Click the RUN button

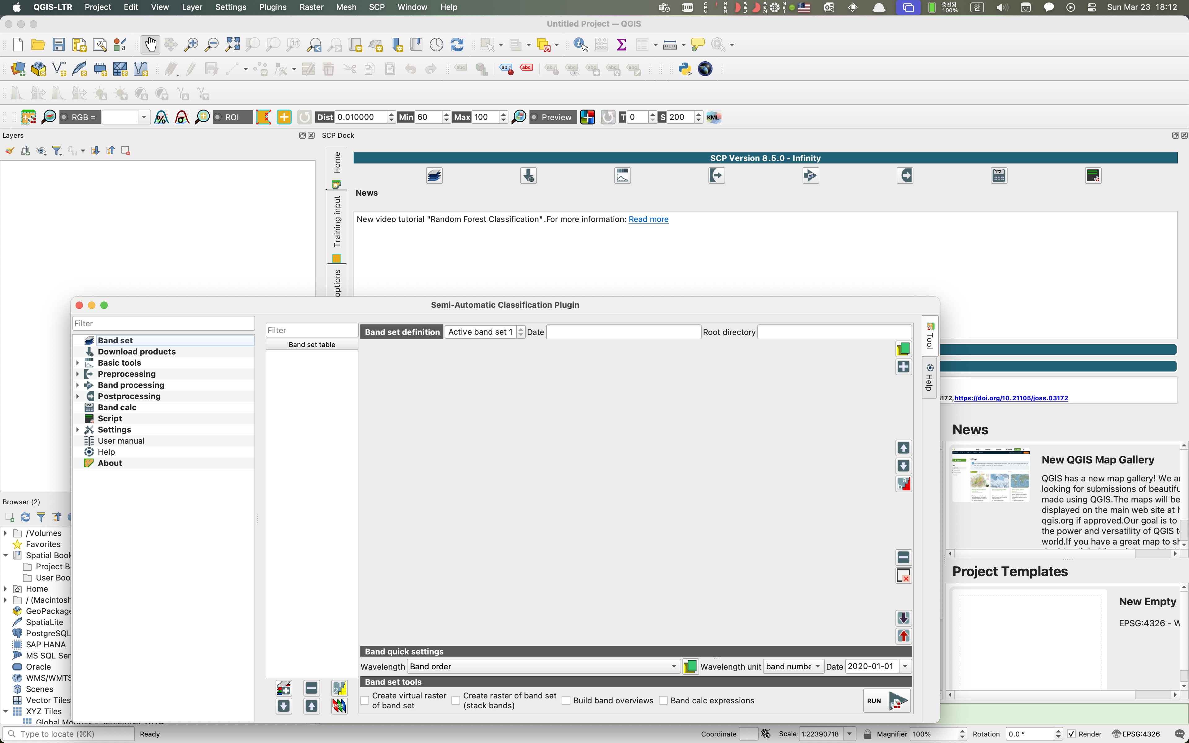pos(887,701)
